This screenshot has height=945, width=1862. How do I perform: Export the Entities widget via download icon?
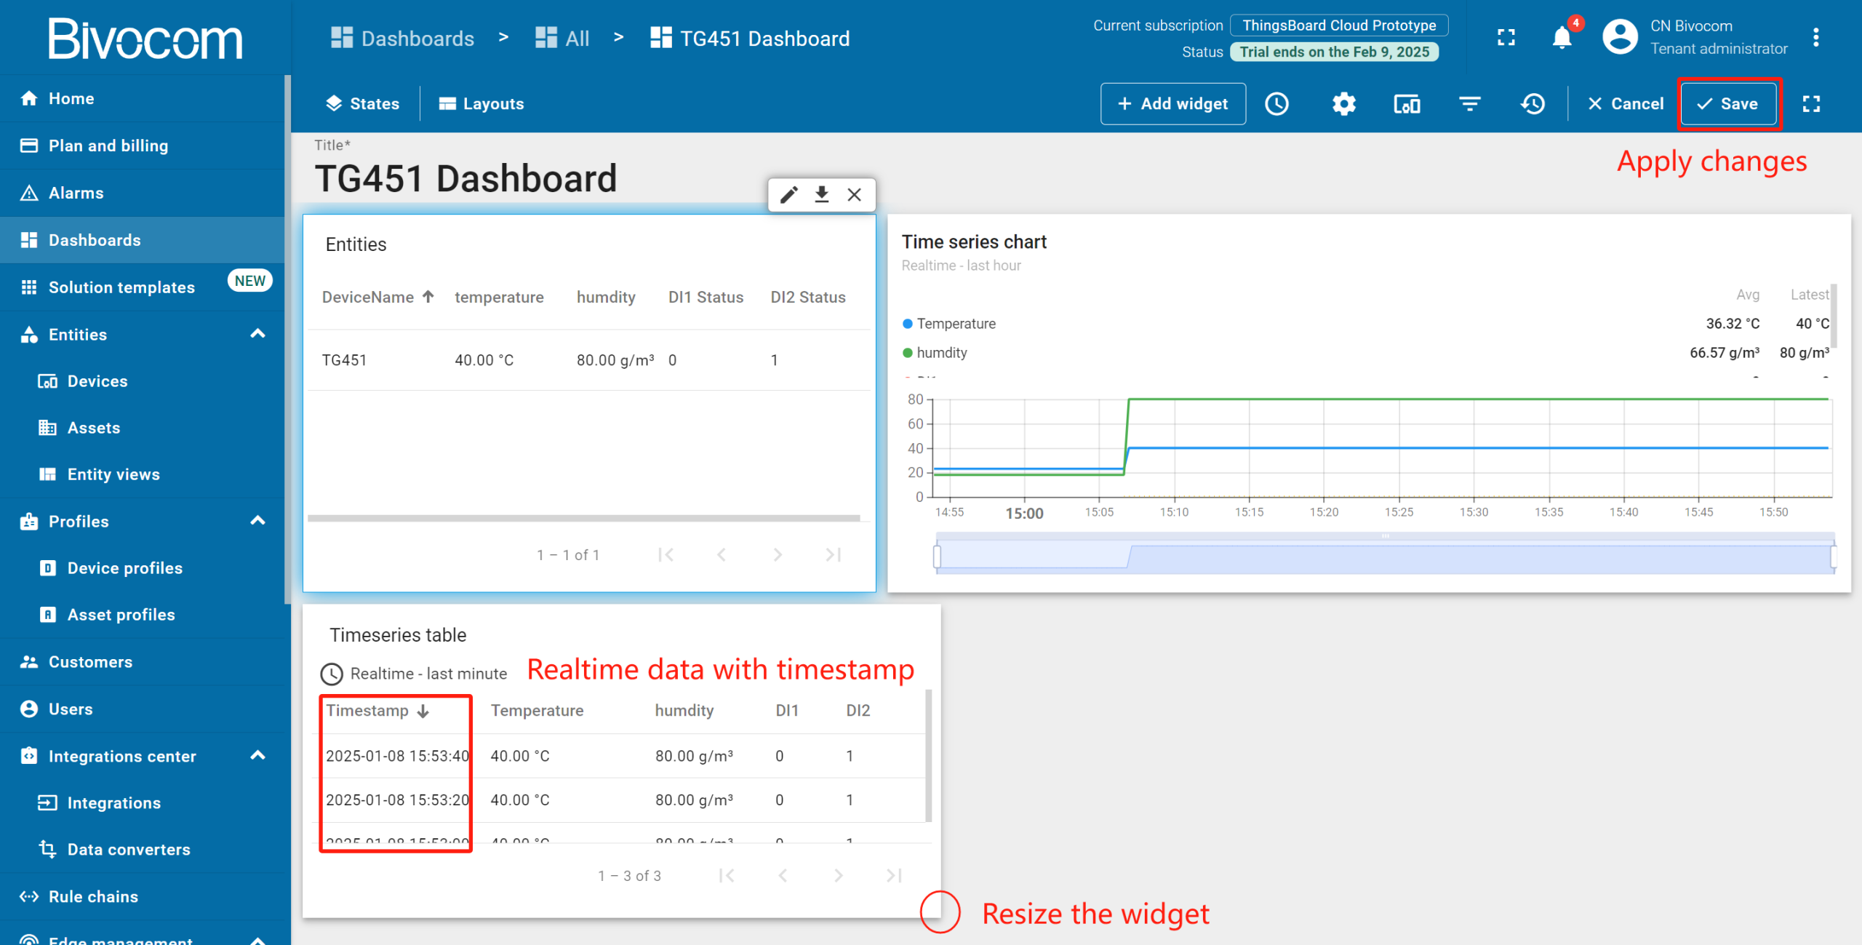click(822, 195)
